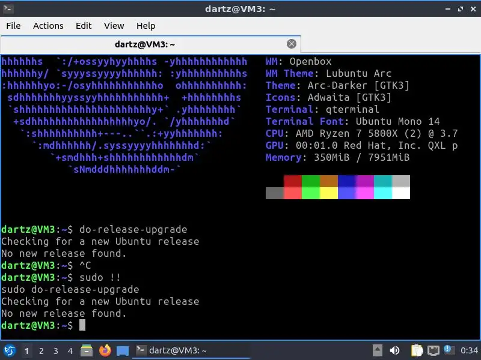Open the update notifier tray icon
The image size is (481, 360).
click(449, 350)
